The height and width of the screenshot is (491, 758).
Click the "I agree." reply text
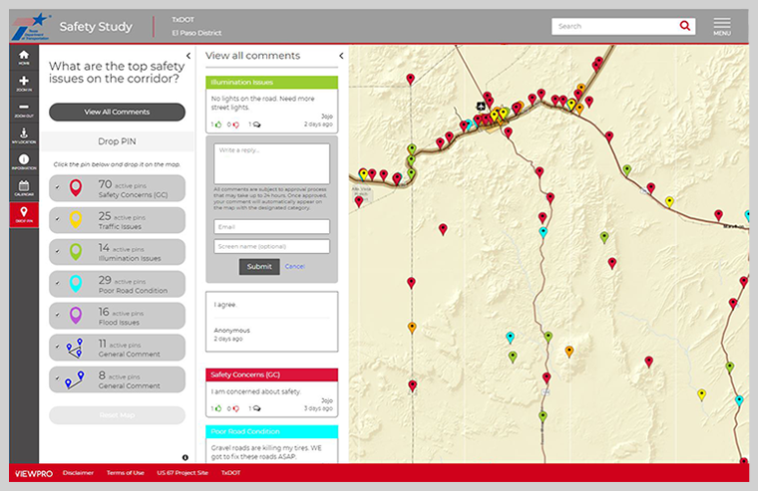tap(225, 305)
